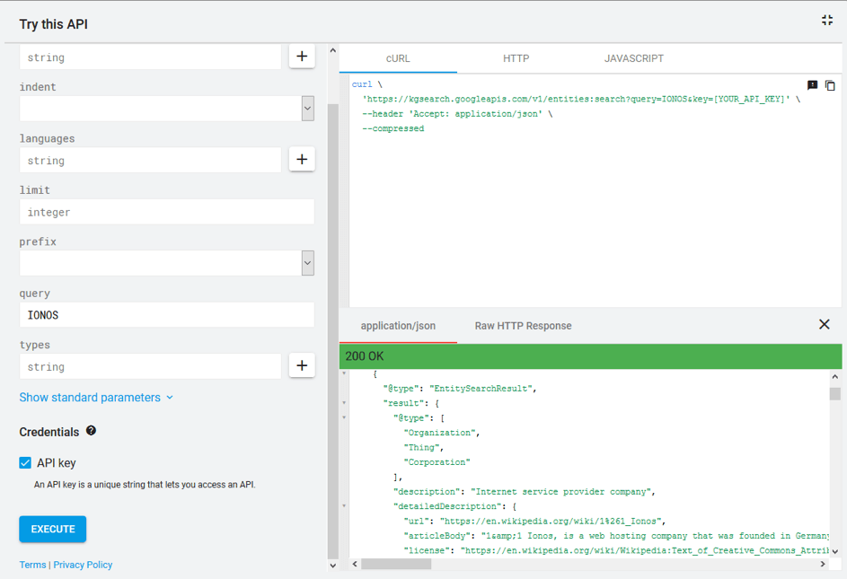The width and height of the screenshot is (847, 579).
Task: Click the "--compressed" line in cURL sample
Action: (x=393, y=128)
